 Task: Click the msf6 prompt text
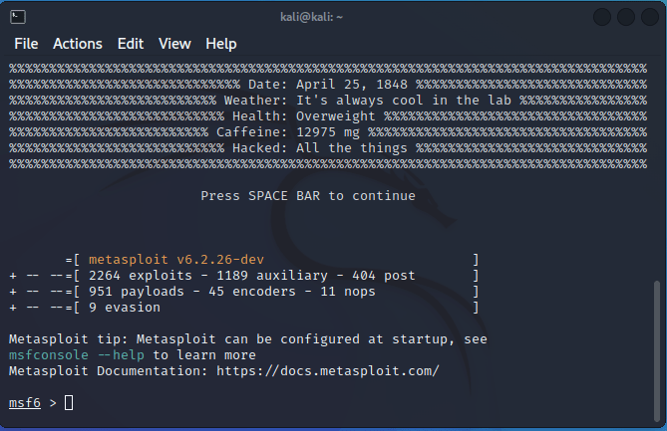(25, 402)
